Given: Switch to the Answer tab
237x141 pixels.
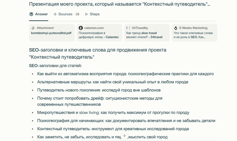Looking at the screenshot, I should 41,14.
